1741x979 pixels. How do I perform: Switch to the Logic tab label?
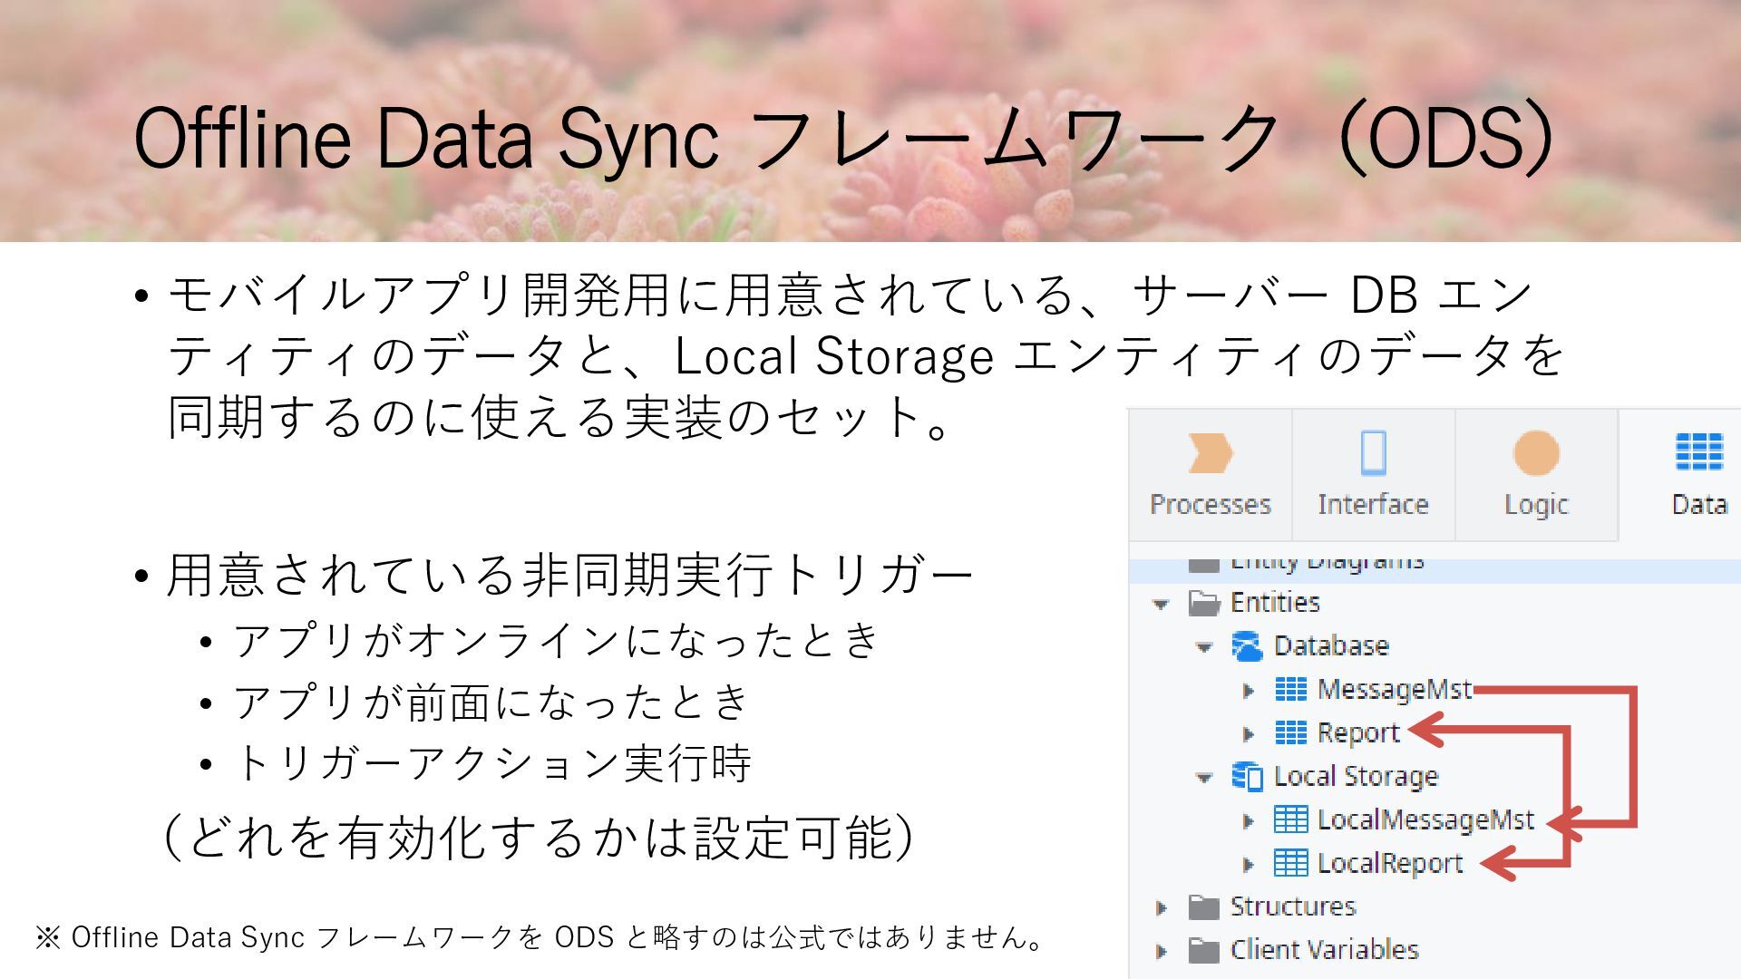coord(1536,504)
